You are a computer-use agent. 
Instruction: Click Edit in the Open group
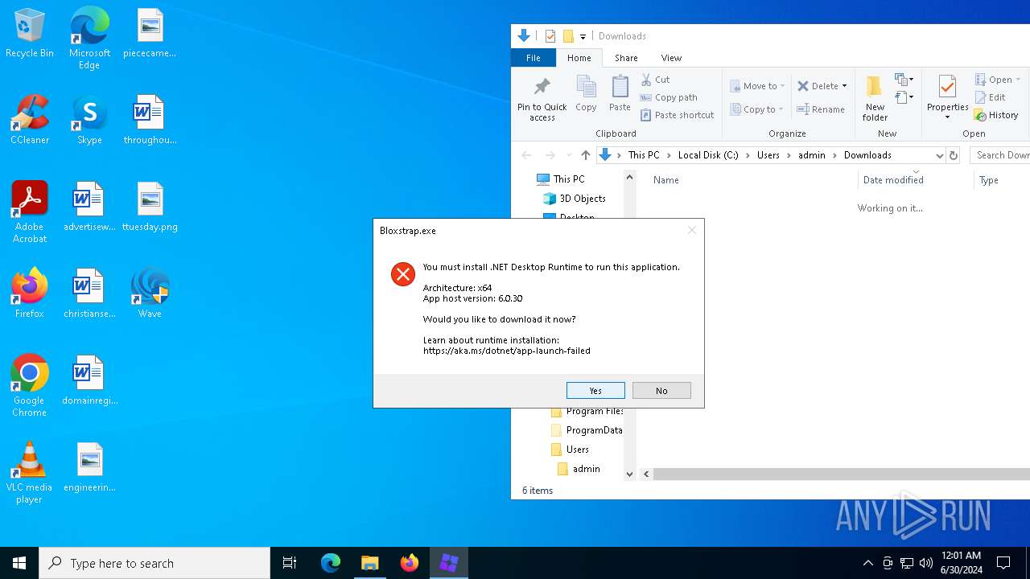tap(990, 97)
